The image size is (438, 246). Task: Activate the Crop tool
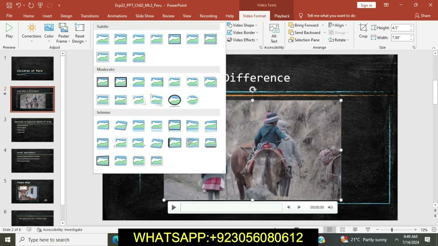pos(363,31)
